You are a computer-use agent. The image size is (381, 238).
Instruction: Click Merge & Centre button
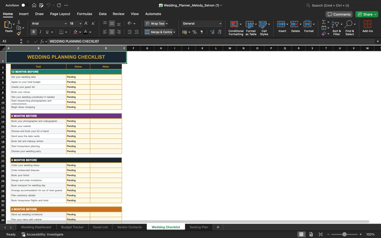point(159,32)
